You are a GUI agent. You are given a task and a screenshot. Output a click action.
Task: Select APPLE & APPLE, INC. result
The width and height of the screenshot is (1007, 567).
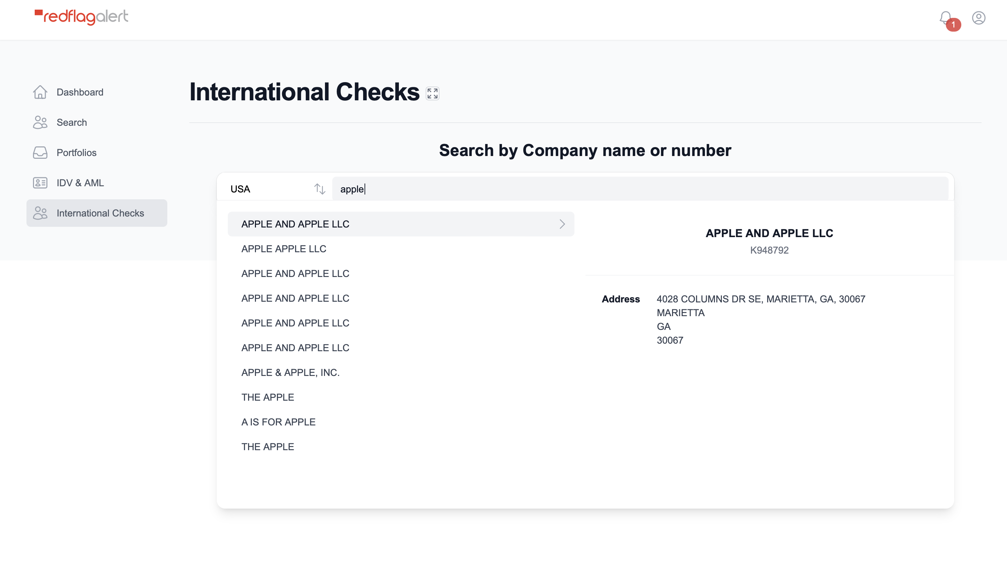pyautogui.click(x=290, y=372)
